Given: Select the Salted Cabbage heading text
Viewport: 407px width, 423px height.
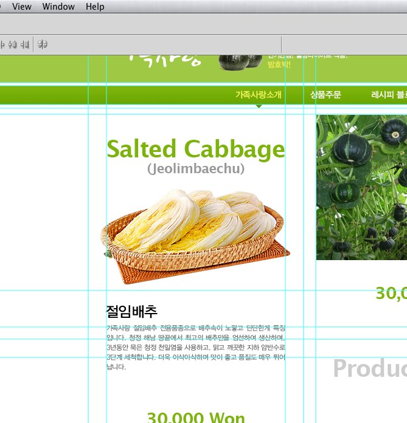Looking at the screenshot, I should [195, 150].
